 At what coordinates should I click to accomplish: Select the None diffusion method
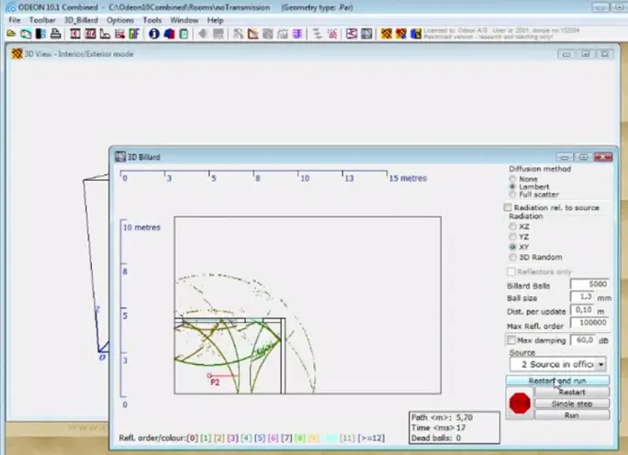pos(512,179)
